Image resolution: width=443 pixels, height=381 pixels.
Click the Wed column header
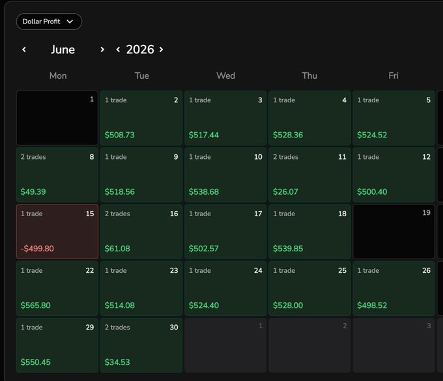226,76
